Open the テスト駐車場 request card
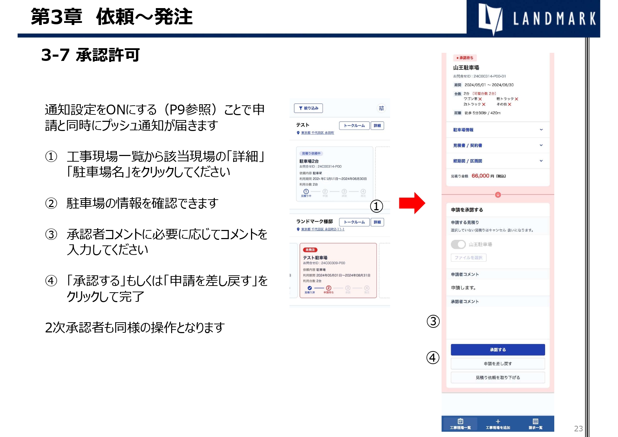Viewport: 618px width, 437px height. tap(338, 270)
